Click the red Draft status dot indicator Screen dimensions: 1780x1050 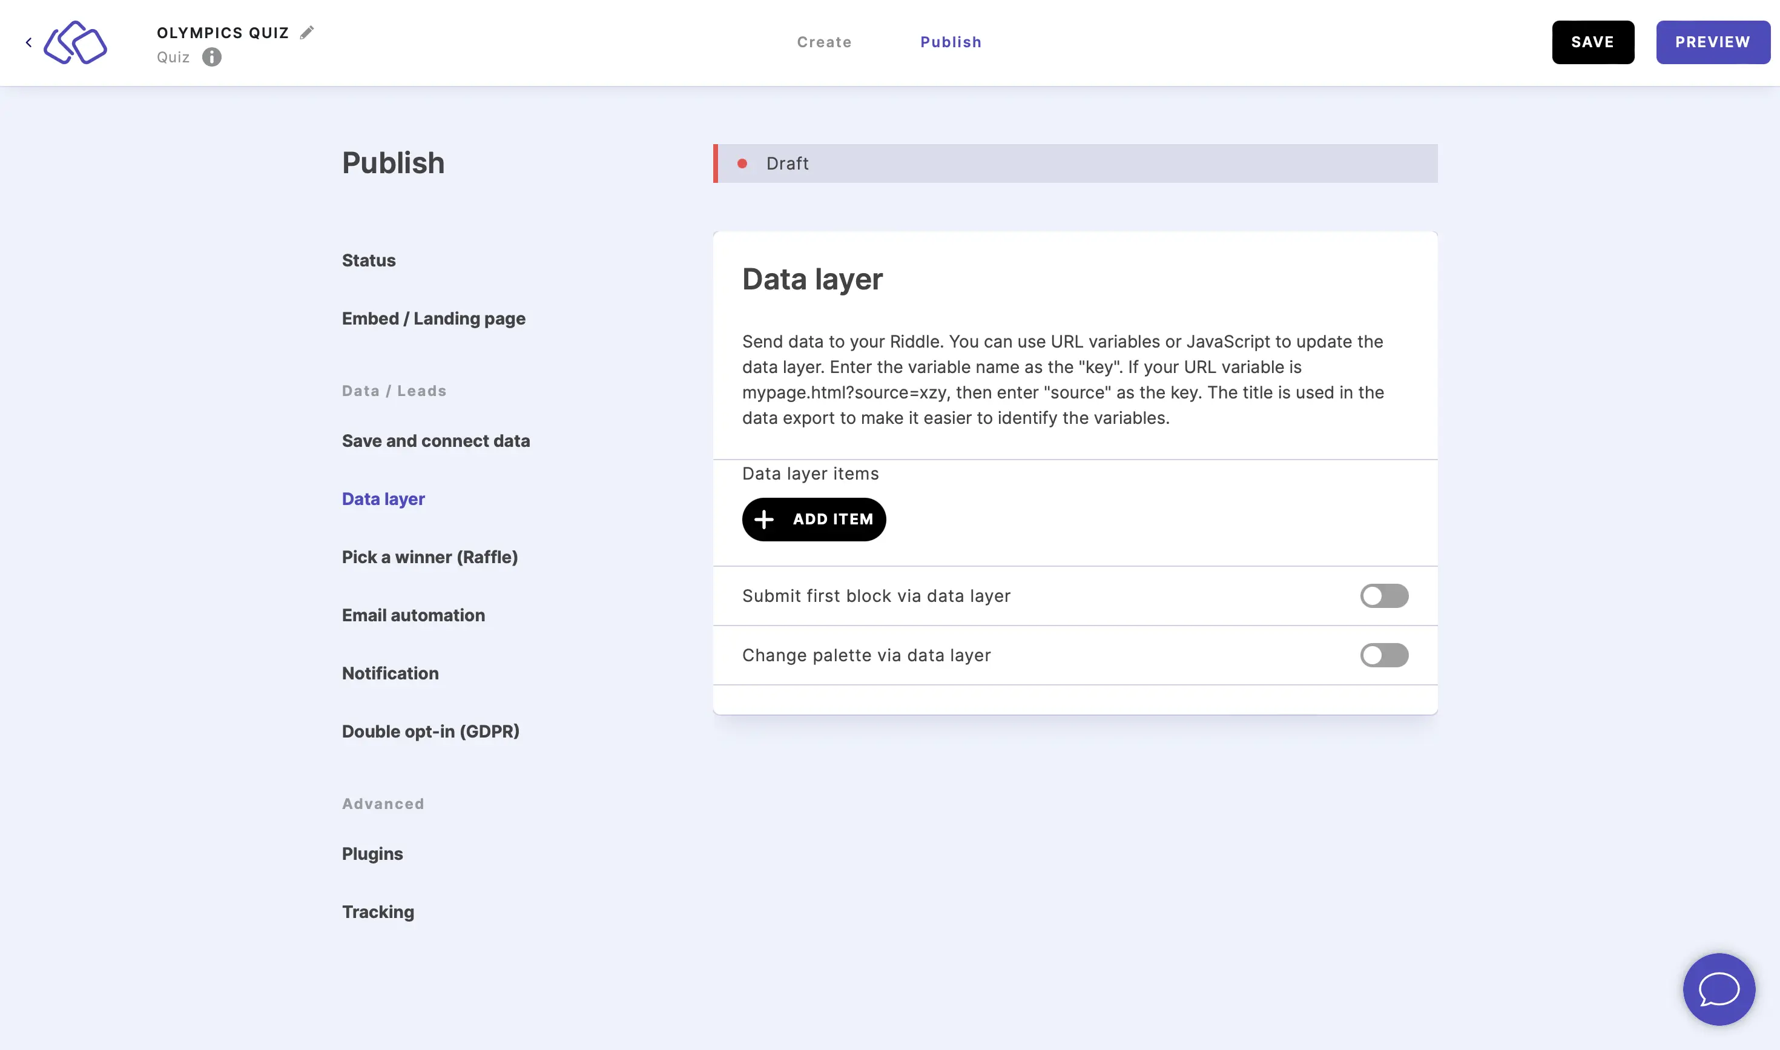coord(743,162)
